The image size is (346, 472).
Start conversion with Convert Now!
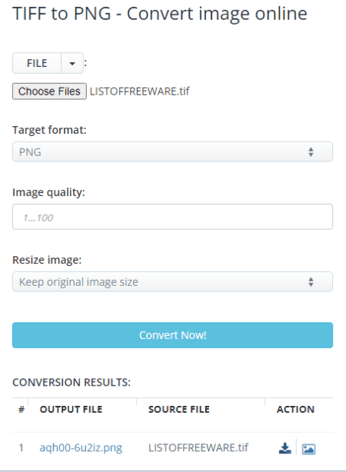[x=172, y=335]
